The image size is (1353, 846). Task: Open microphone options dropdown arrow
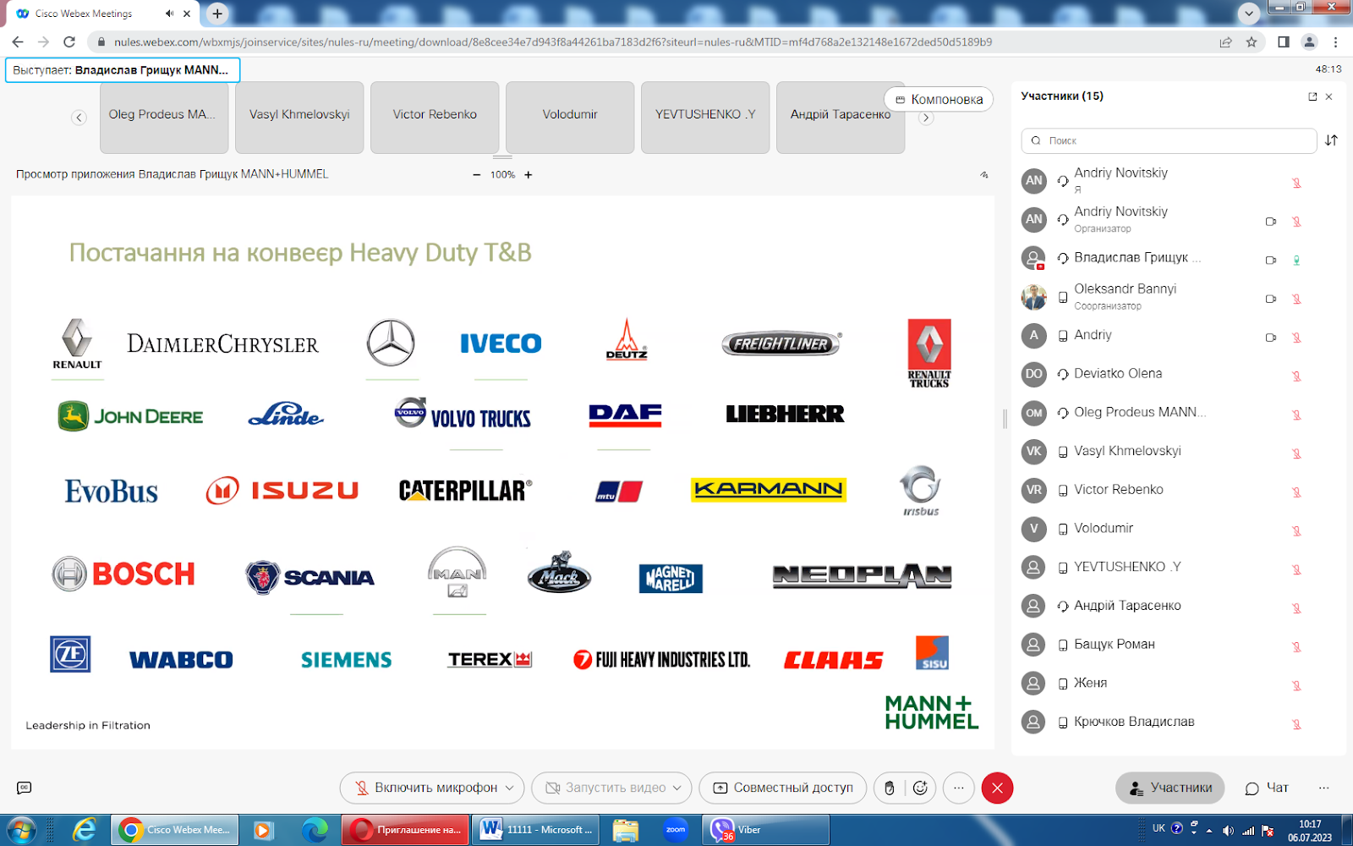point(510,788)
